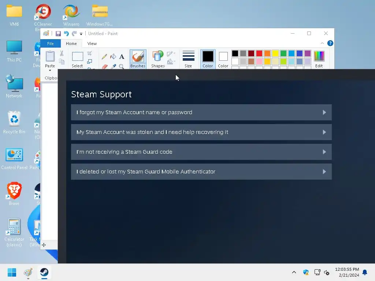Image resolution: width=375 pixels, height=281 pixels.
Task: Select the Eraser tool in Paint
Action: tap(104, 67)
